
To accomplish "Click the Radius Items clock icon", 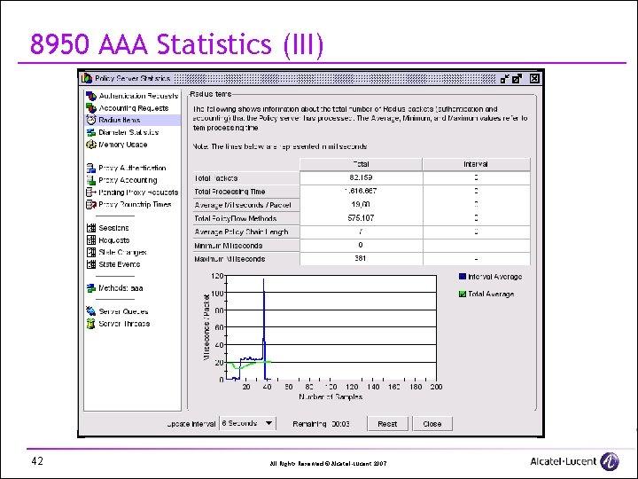I will click(91, 120).
